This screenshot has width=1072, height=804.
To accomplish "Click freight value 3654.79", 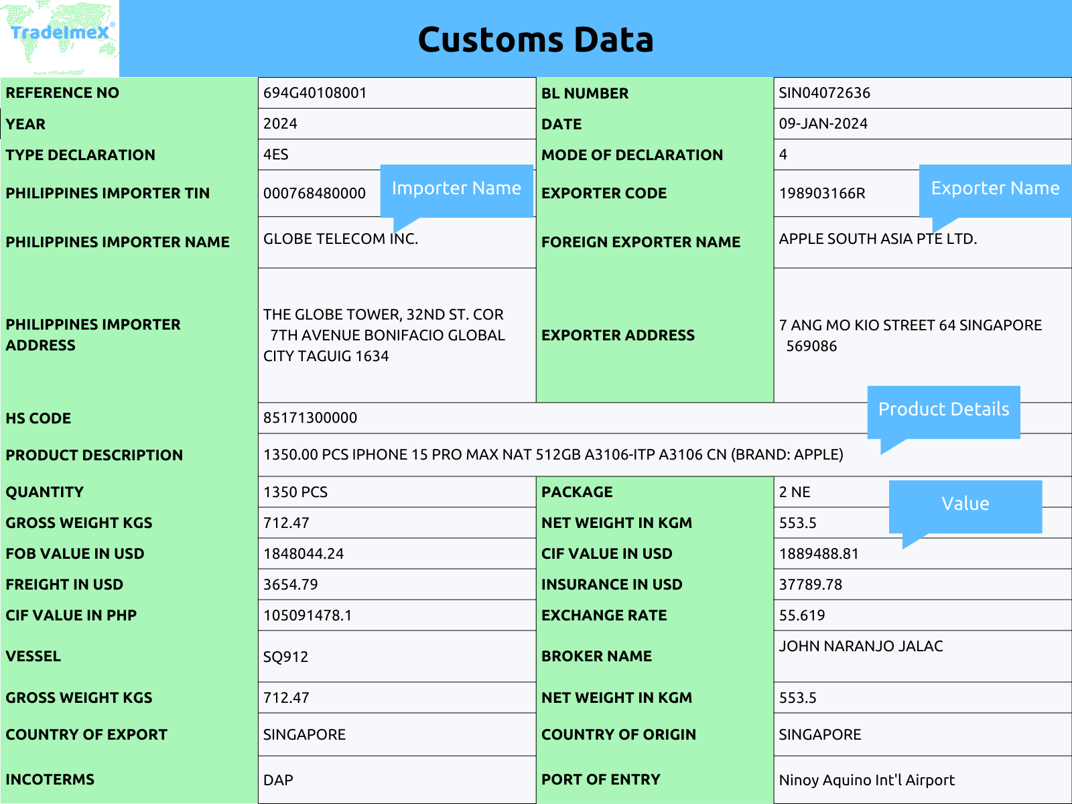I will (x=290, y=584).
